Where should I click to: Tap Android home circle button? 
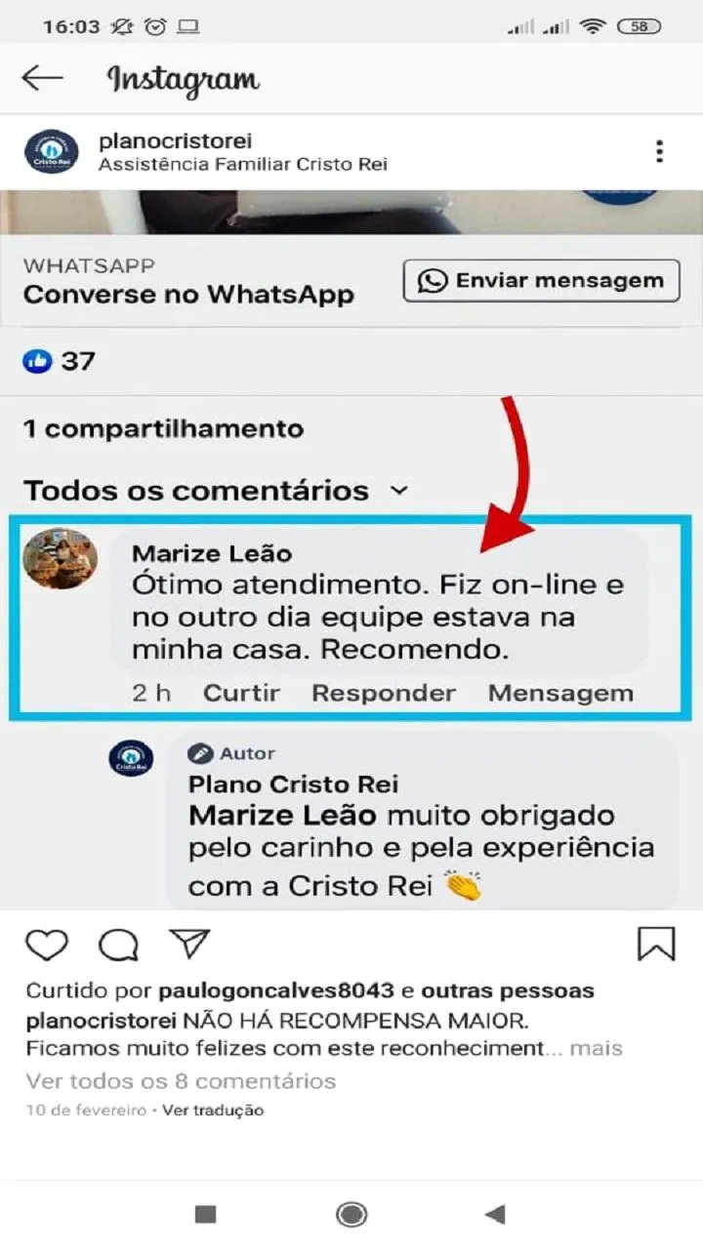pos(351,1214)
